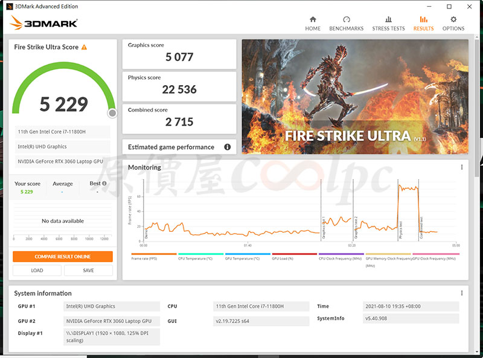Click the Intel(R) UHD Graphics row under score
483x358 pixels.
[x=62, y=146]
